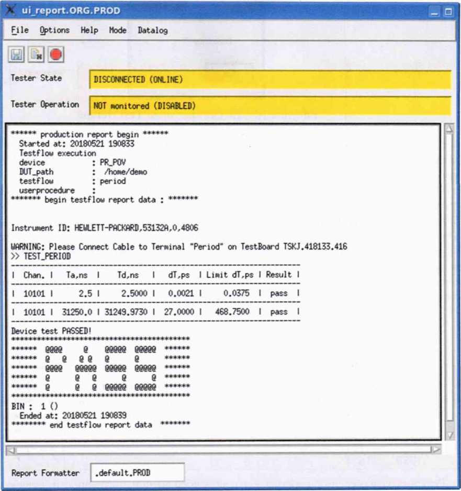Click the 'Ta,ns' column header

click(77, 275)
